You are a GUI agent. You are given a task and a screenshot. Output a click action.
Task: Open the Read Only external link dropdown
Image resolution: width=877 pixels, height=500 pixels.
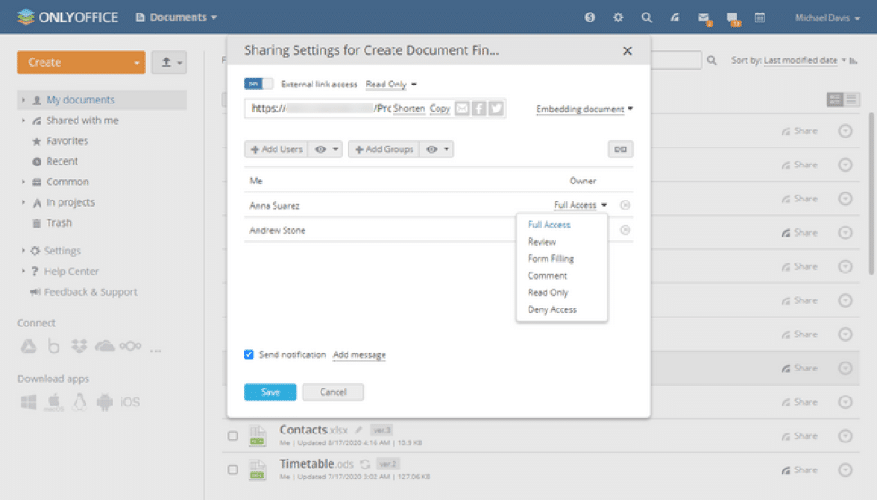point(391,85)
